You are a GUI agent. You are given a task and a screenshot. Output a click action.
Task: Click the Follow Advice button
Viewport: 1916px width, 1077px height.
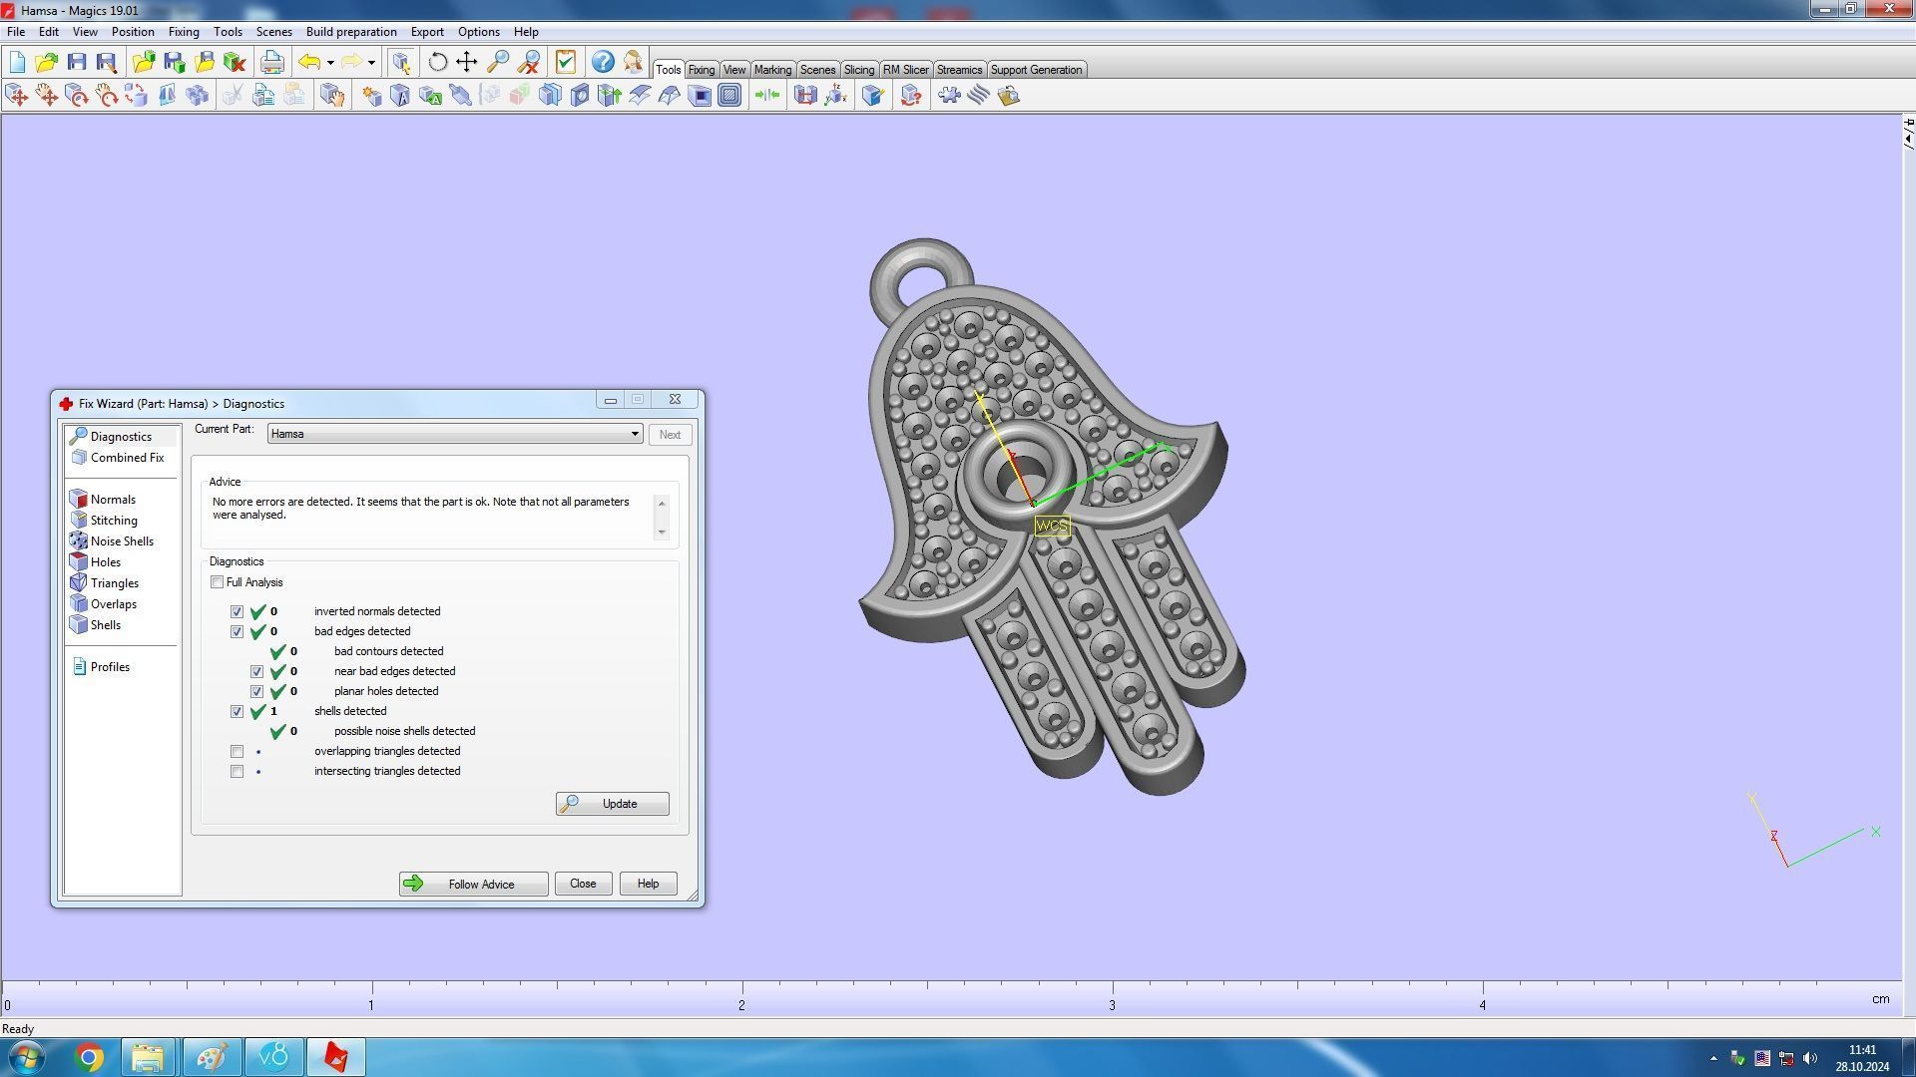[473, 885]
